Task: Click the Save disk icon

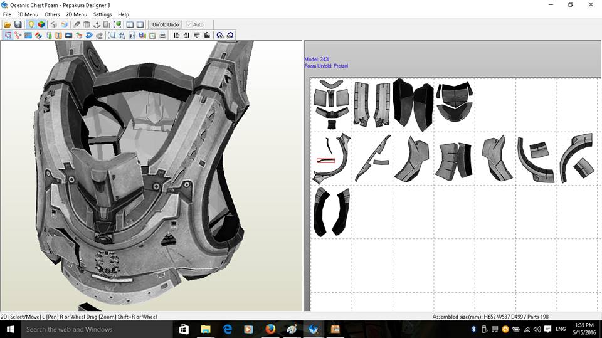Action: (18, 24)
